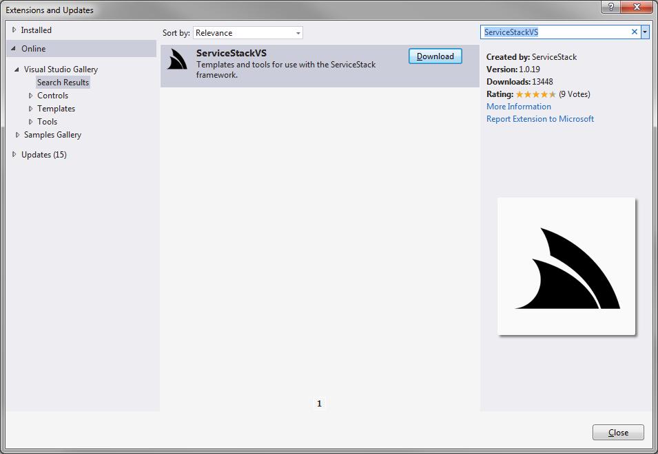Click Created by ServiceStack text

pos(532,57)
